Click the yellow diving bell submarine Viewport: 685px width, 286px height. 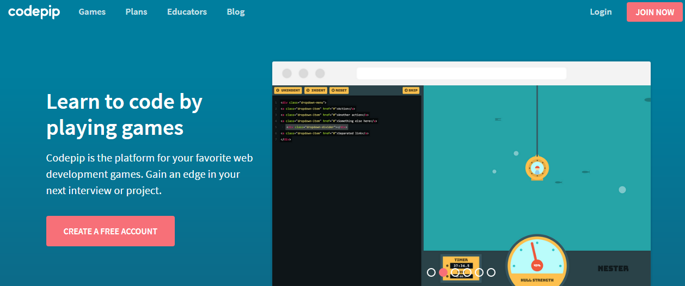pos(536,168)
